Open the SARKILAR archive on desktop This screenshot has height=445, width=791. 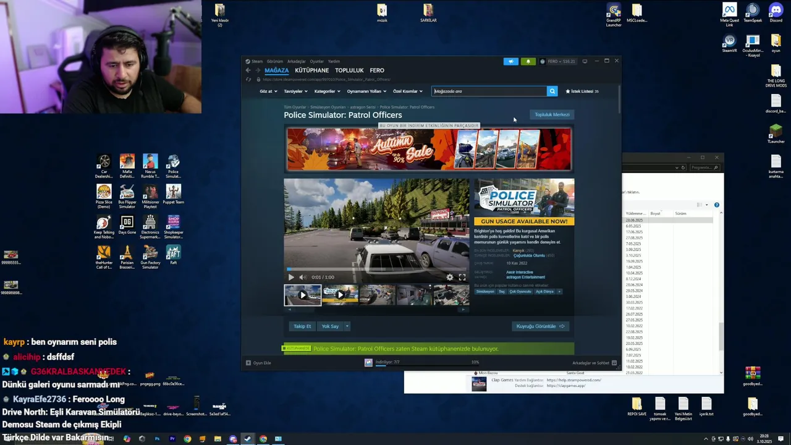(428, 13)
